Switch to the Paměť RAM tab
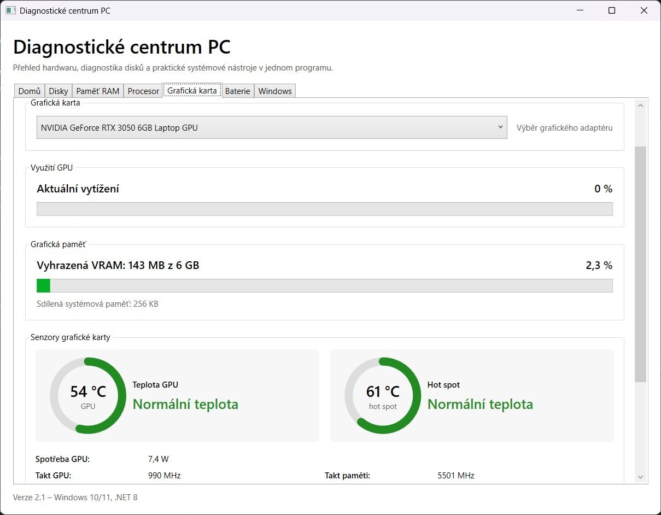Viewport: 661px width, 515px height. coord(98,91)
